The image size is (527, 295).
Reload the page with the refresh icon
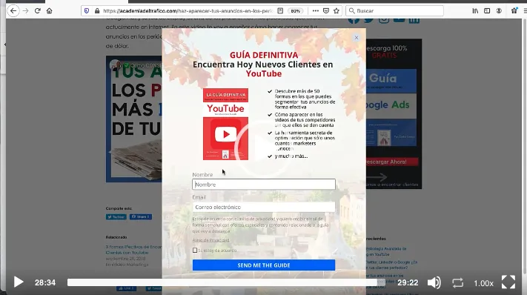click(37, 11)
